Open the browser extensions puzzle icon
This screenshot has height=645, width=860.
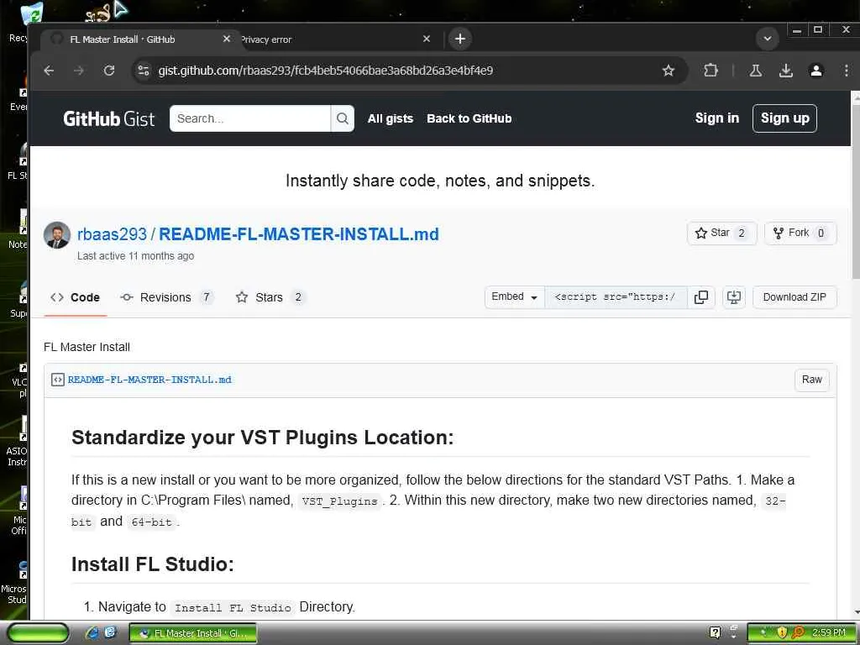(711, 71)
